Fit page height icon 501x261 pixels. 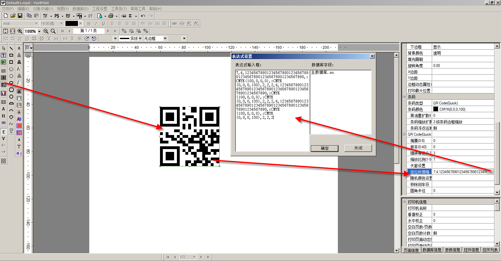pos(5,31)
